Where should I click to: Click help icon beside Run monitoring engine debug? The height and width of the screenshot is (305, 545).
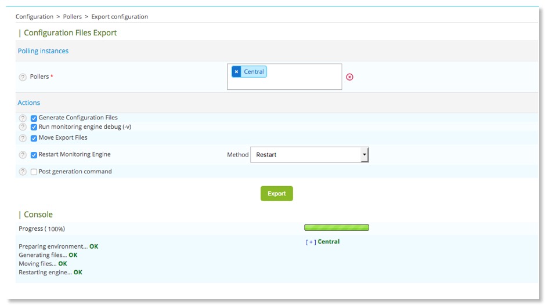pos(23,127)
